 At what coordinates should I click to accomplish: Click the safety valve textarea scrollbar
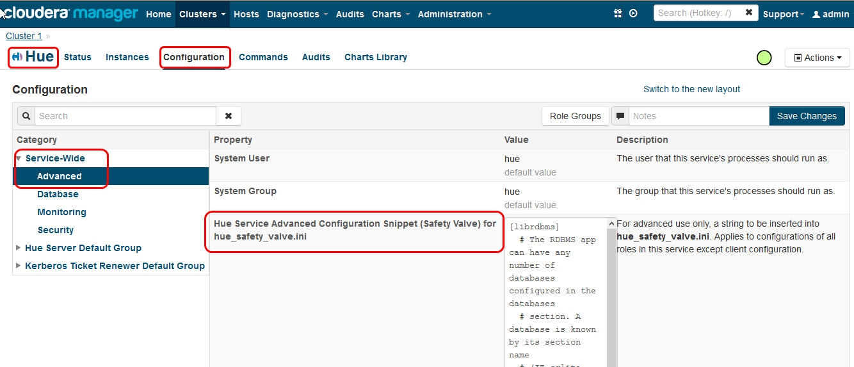coord(611,292)
